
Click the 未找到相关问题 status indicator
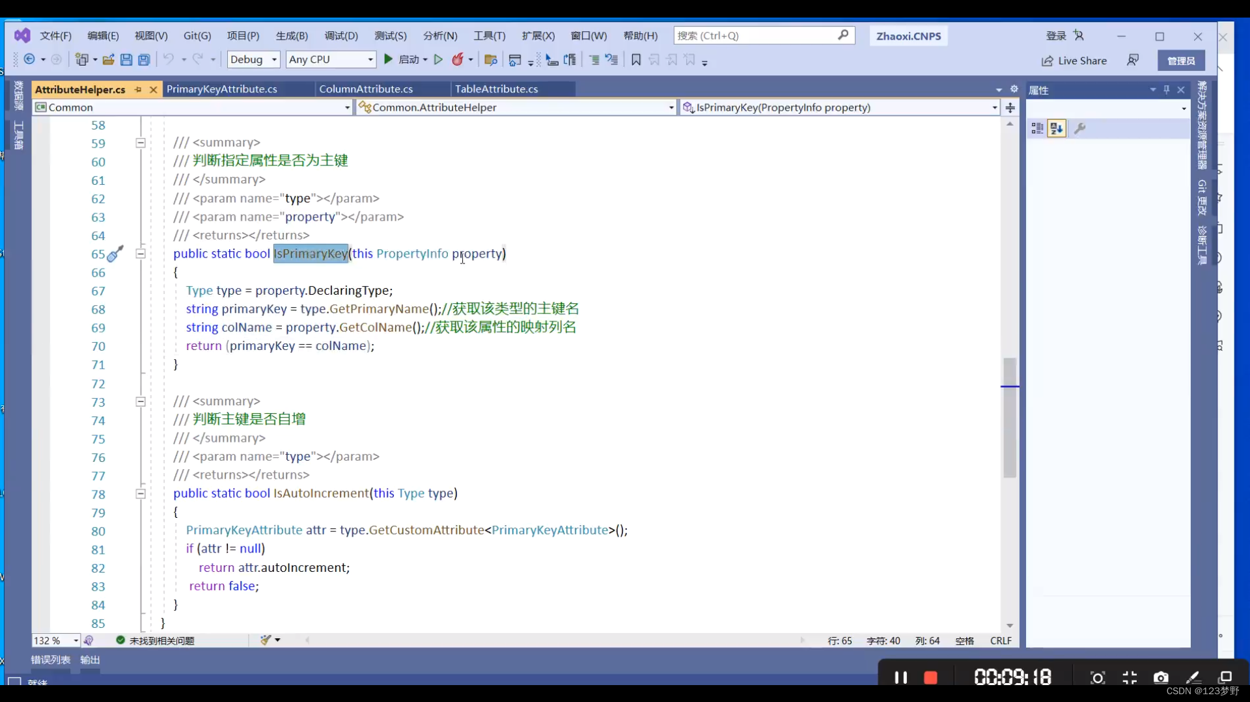coord(155,641)
